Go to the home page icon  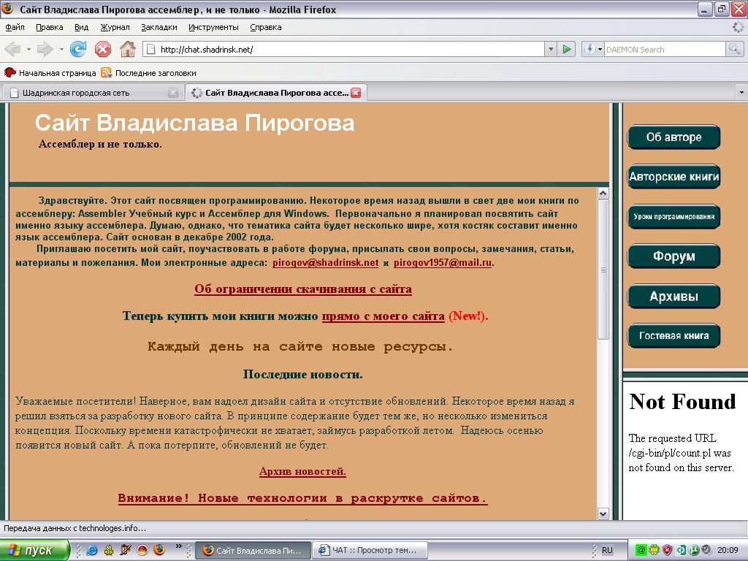127,49
